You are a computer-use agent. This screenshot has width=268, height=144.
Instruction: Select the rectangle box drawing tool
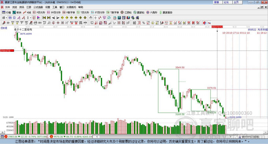click(92, 23)
